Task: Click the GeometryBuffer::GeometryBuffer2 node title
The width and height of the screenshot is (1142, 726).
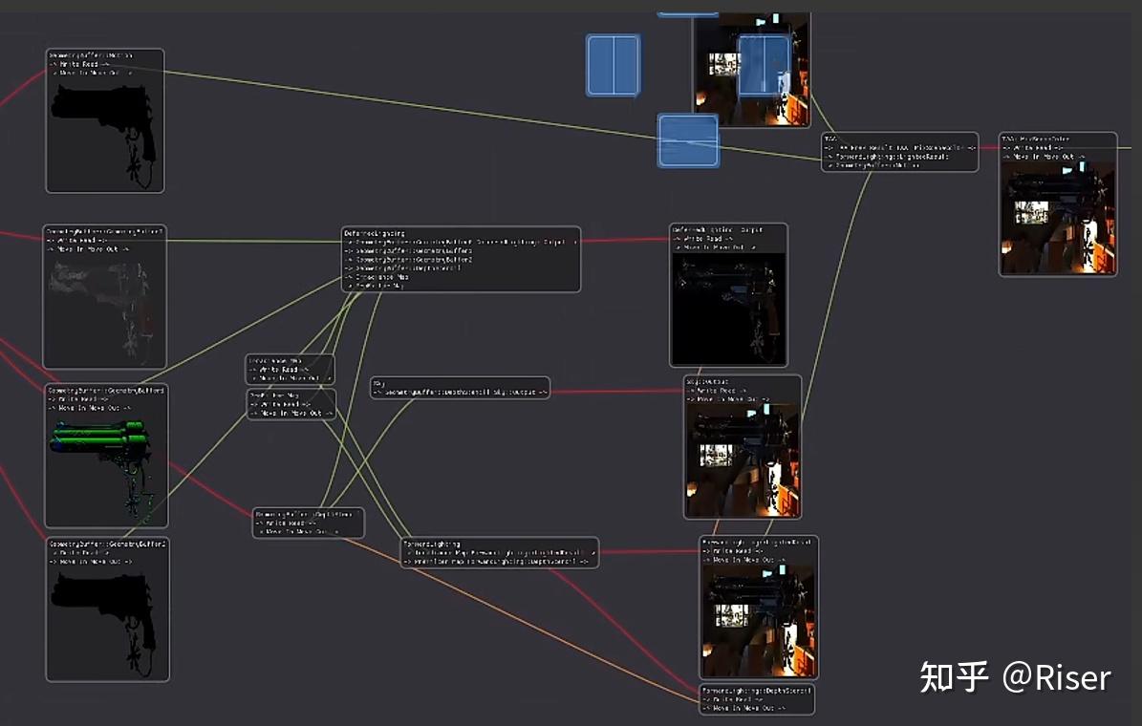Action: [108, 544]
